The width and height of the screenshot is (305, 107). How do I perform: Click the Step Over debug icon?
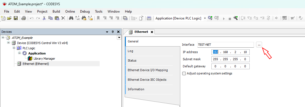coord(243,18)
